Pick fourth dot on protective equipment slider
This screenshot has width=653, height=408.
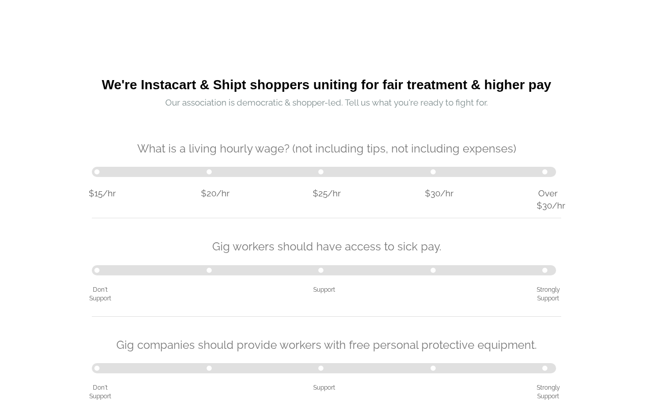pos(433,368)
